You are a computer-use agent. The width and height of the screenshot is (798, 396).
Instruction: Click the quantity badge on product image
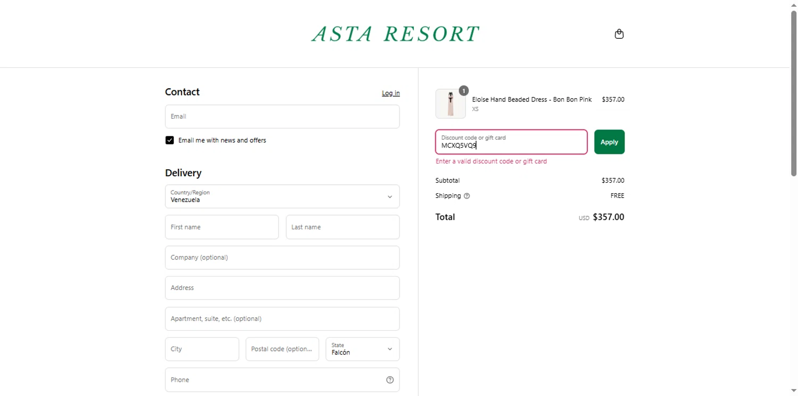[463, 91]
